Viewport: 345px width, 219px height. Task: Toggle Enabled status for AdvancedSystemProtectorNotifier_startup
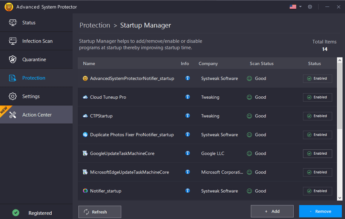coord(317,78)
